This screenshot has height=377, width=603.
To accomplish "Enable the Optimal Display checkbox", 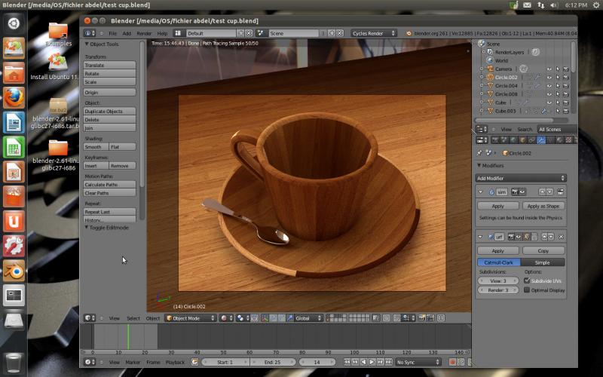I will (526, 290).
